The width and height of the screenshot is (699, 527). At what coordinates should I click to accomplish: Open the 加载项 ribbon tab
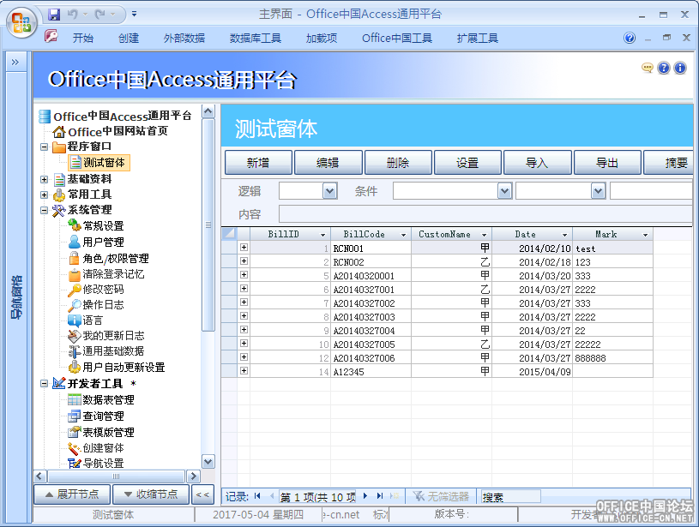click(x=322, y=39)
